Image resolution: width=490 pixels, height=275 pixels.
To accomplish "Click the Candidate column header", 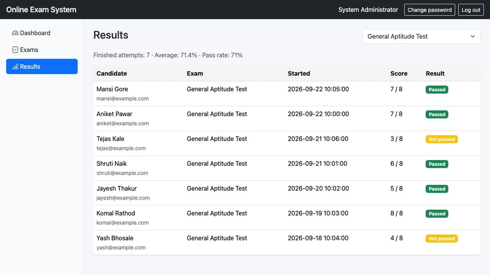I will coord(111,73).
